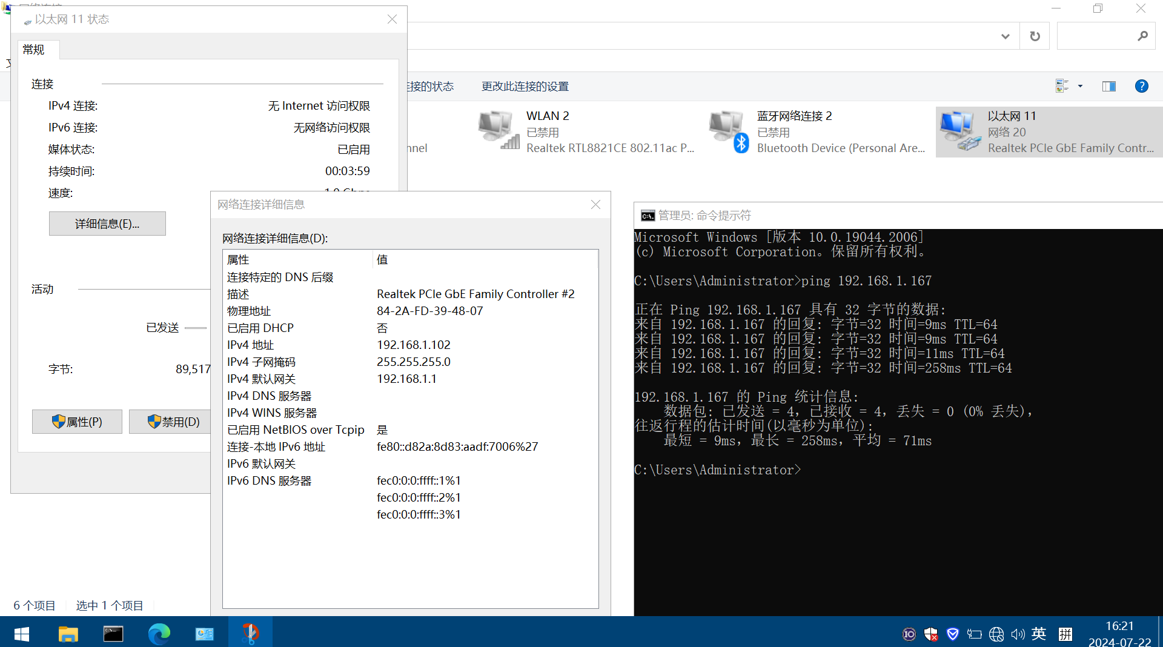Click the Command Prompt taskbar icon

click(113, 634)
